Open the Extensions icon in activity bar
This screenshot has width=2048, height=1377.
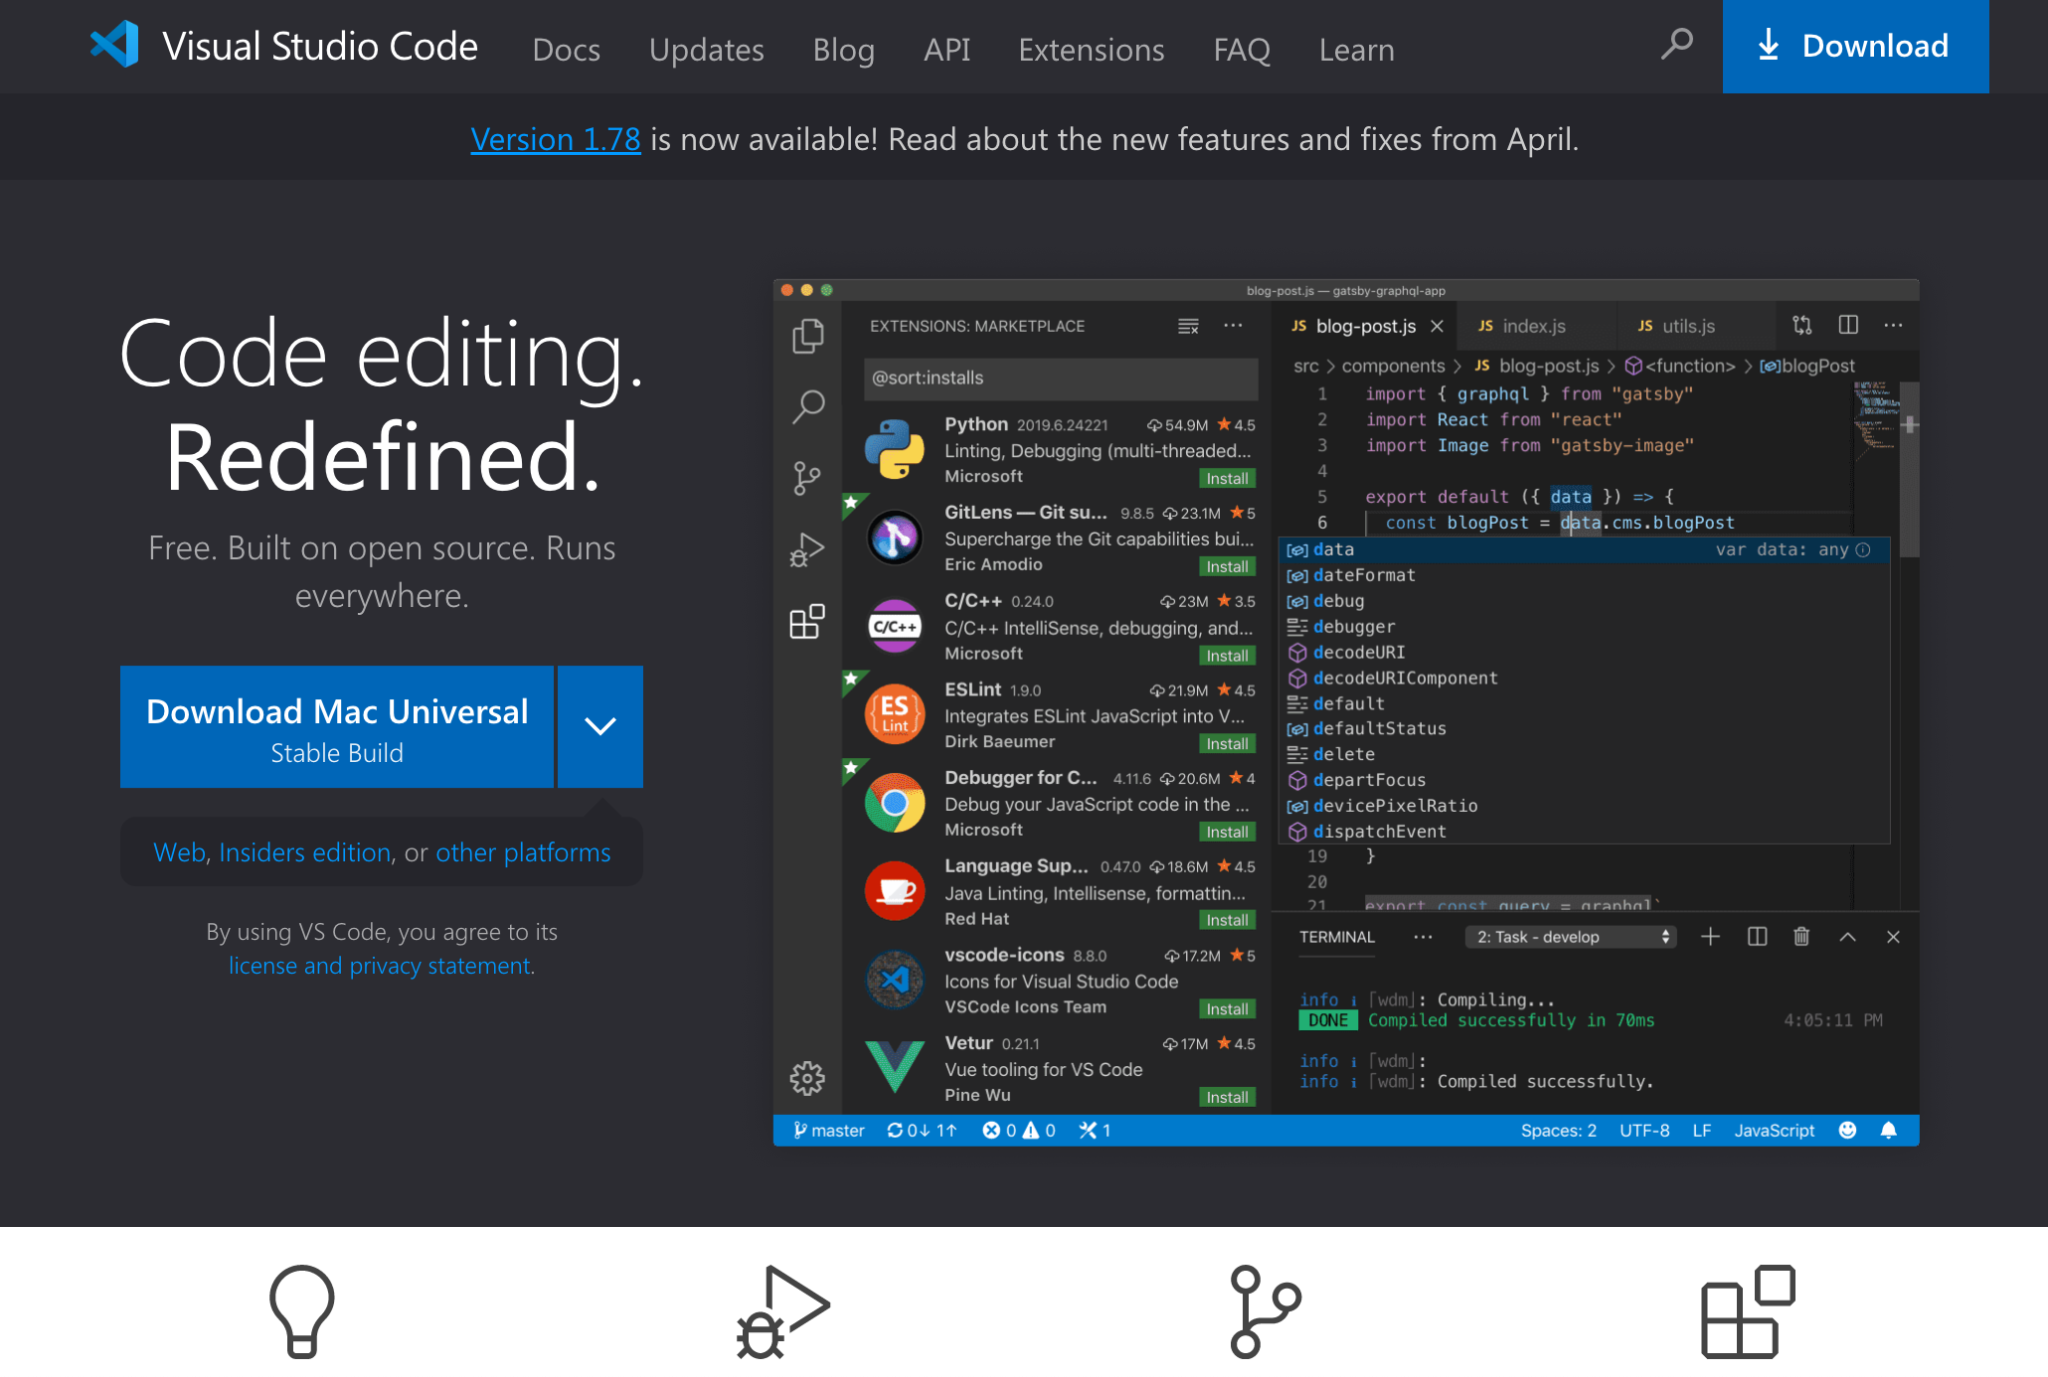tap(807, 622)
